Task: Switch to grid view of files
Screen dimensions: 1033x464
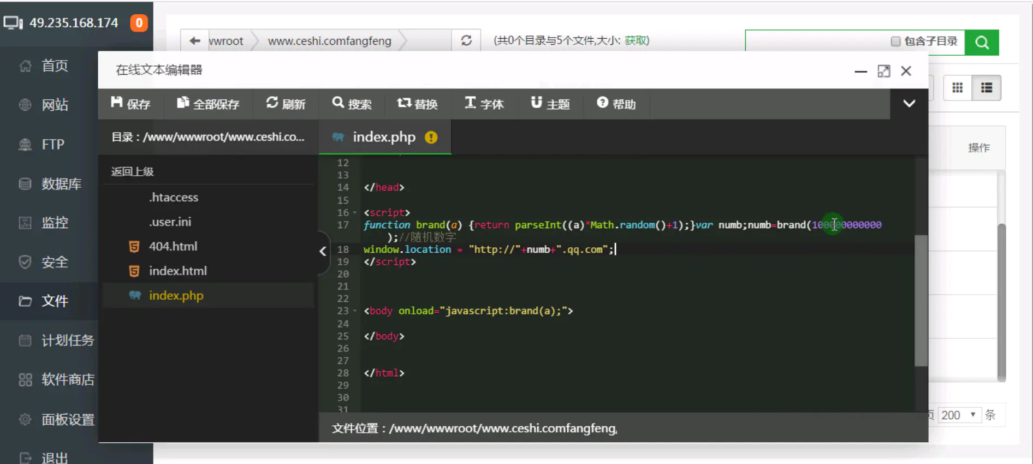Action: (957, 88)
